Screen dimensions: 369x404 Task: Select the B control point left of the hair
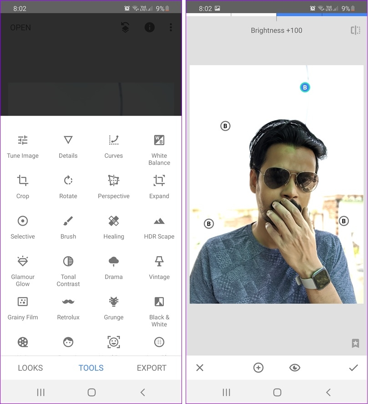225,126
